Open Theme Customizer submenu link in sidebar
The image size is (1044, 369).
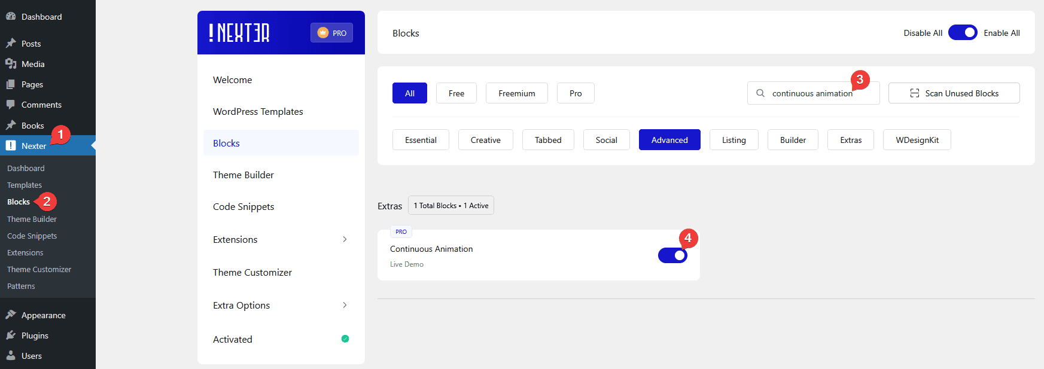39,269
